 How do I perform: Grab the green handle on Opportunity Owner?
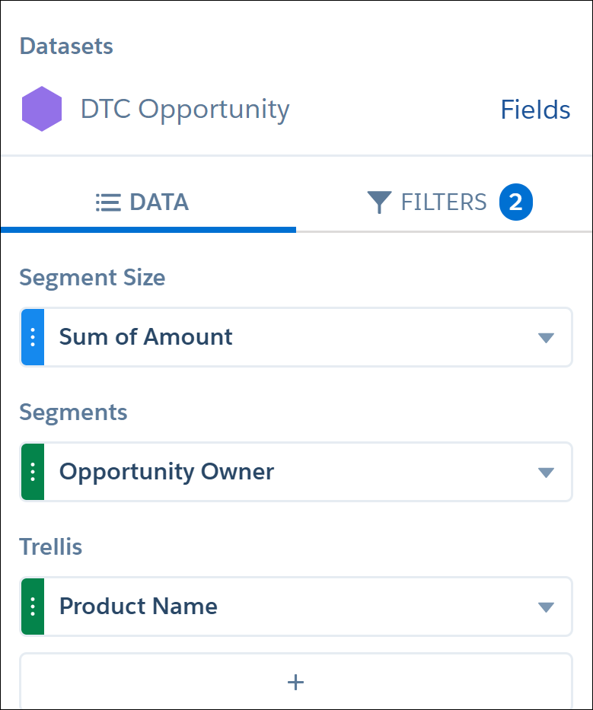pyautogui.click(x=33, y=472)
